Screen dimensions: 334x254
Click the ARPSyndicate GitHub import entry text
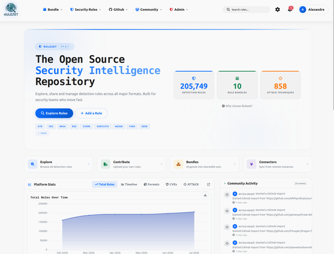pyautogui.click(x=272, y=198)
